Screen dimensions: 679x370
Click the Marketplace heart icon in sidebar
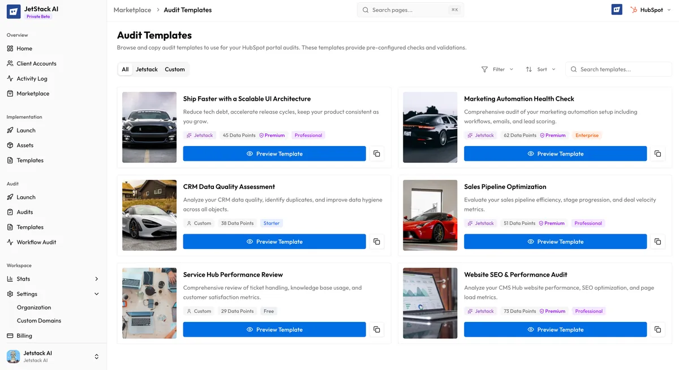tap(11, 93)
